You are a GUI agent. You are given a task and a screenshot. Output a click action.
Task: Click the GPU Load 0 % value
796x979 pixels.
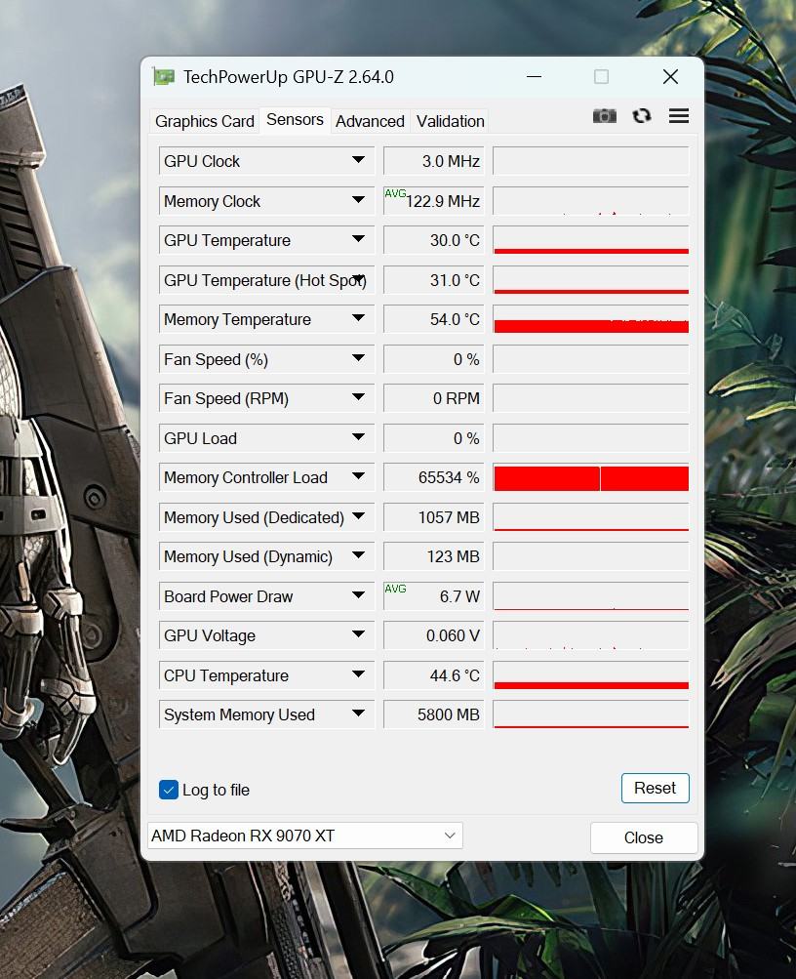[433, 438]
